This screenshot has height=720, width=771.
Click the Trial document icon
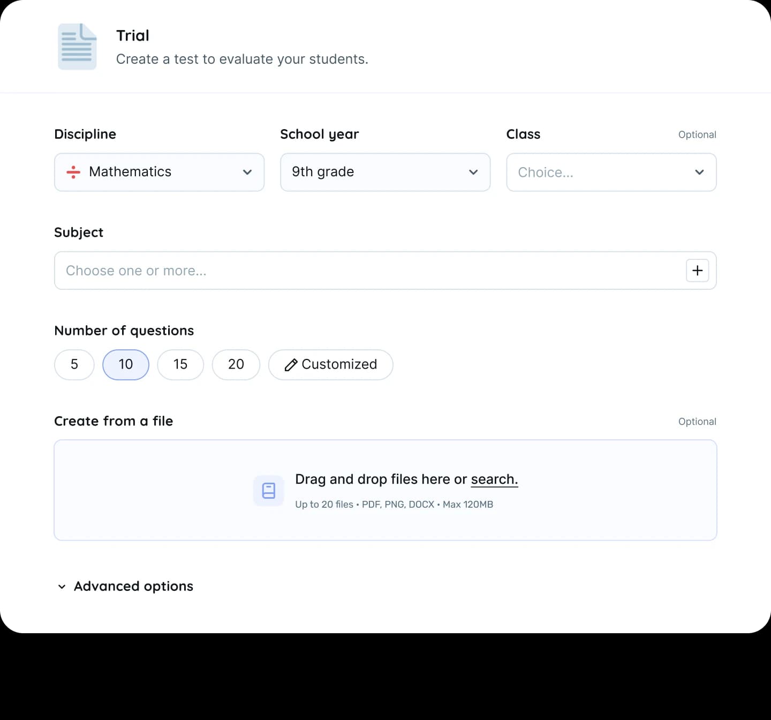(x=77, y=47)
